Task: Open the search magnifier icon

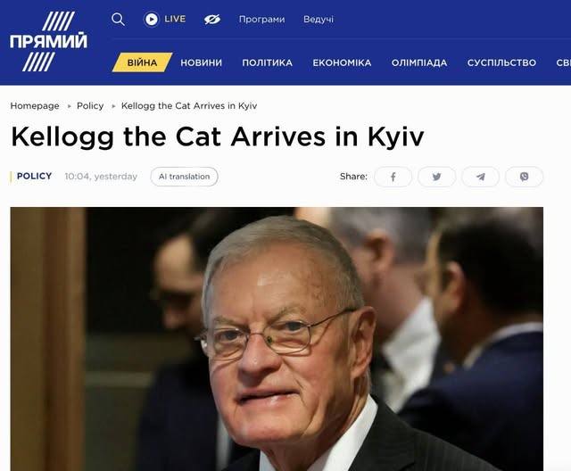Action: pos(118,19)
